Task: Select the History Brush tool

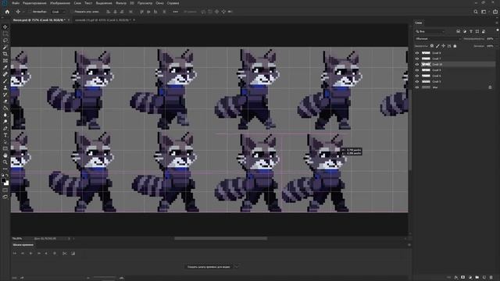Action: pos(5,94)
